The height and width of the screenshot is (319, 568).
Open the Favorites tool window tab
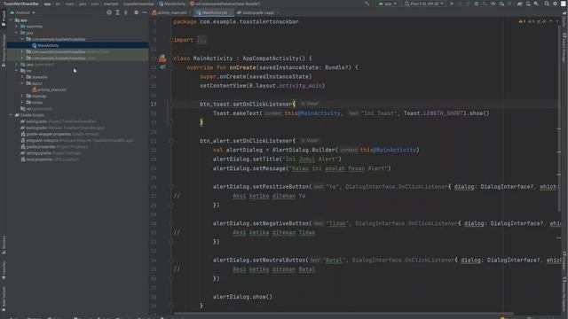(x=4, y=270)
